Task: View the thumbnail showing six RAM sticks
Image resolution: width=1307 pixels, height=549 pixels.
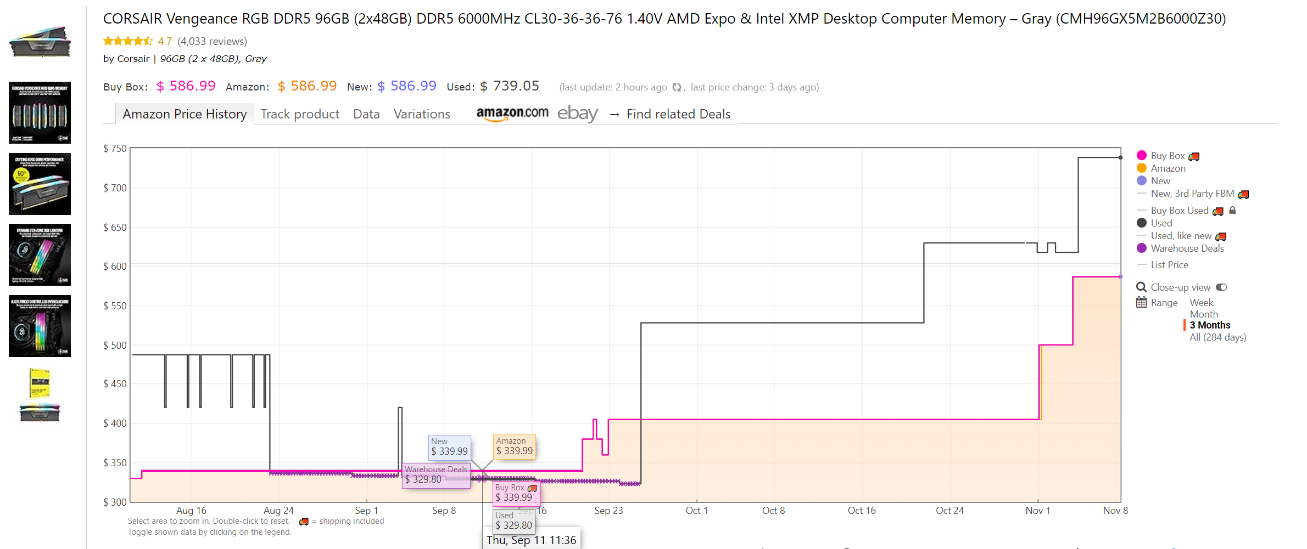Action: 40,112
